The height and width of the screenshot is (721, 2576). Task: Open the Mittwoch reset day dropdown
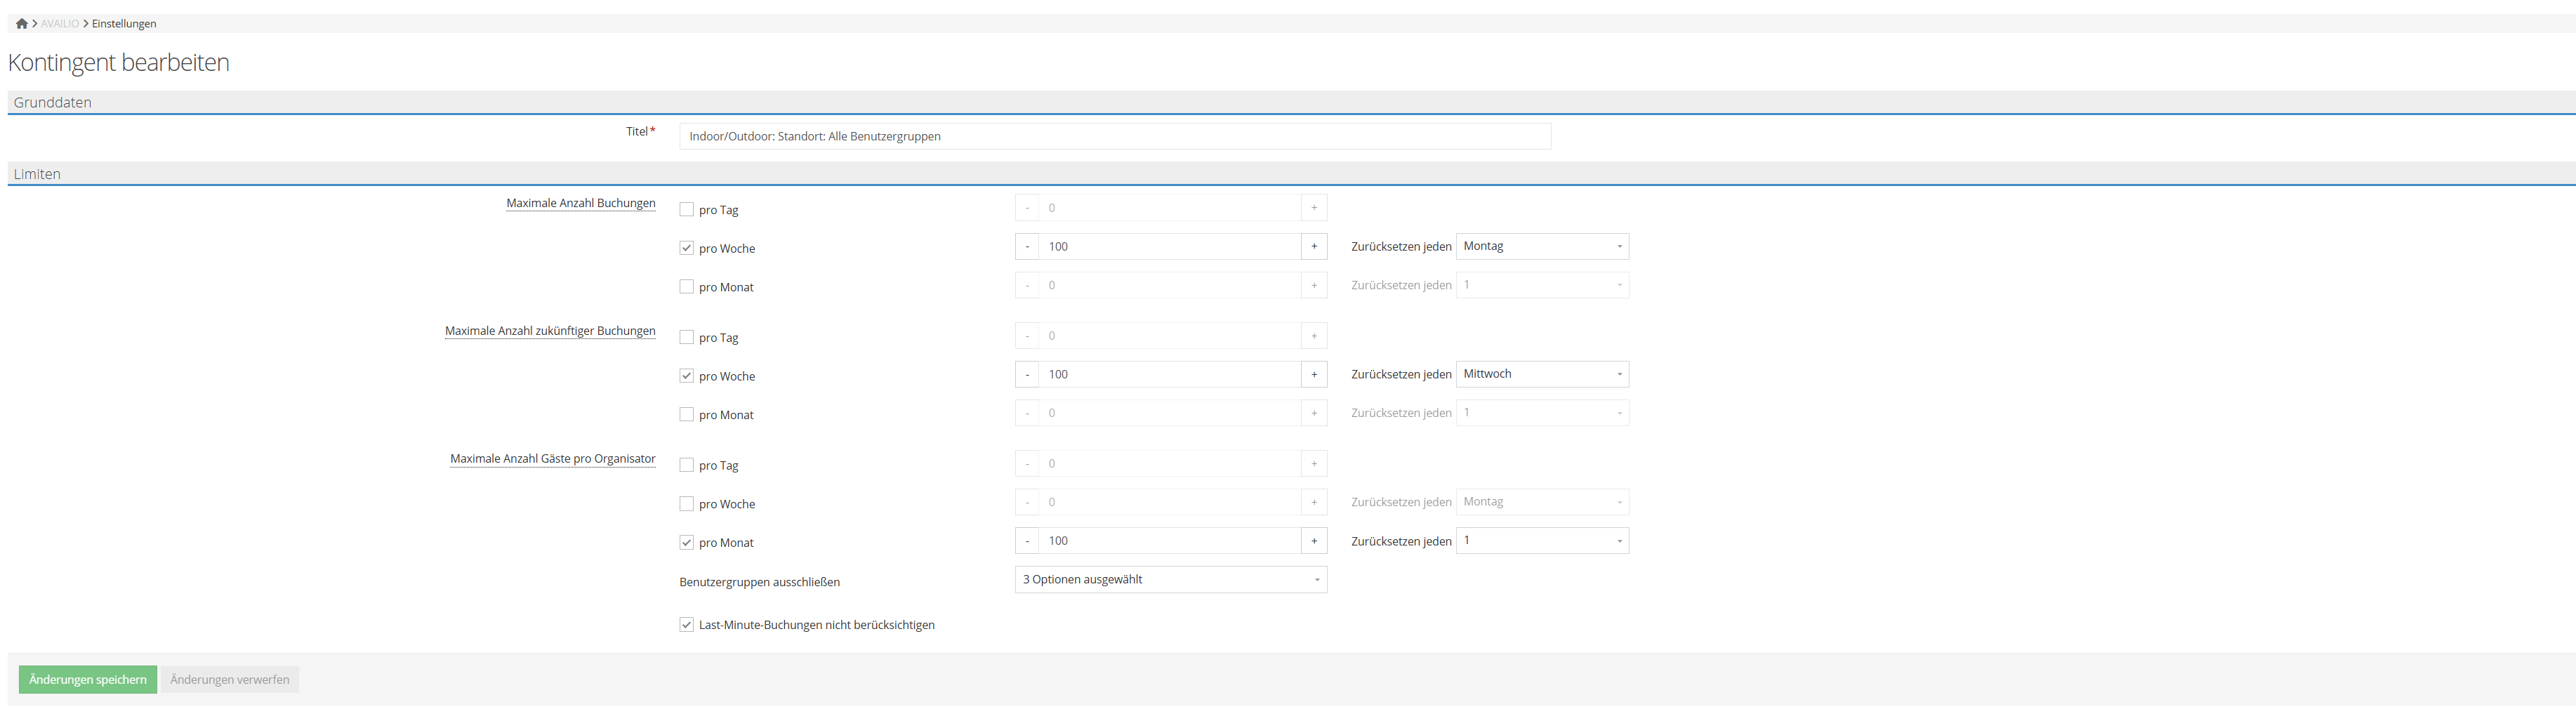1542,374
